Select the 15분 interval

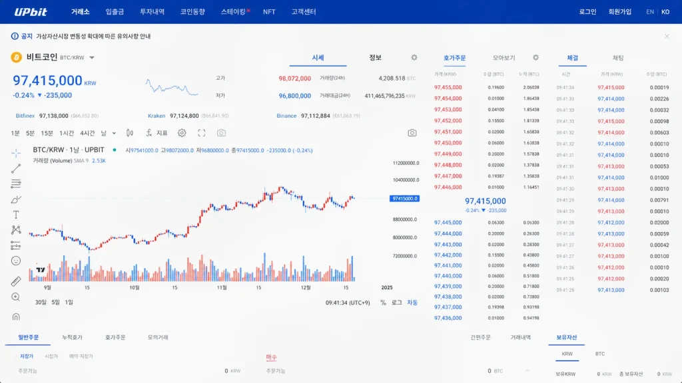[x=47, y=133]
